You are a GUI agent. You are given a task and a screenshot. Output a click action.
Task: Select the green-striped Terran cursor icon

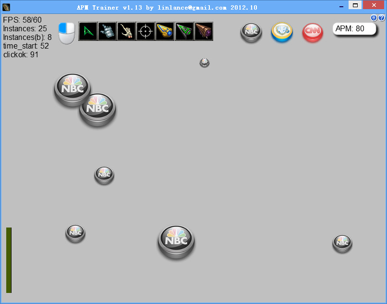(184, 31)
